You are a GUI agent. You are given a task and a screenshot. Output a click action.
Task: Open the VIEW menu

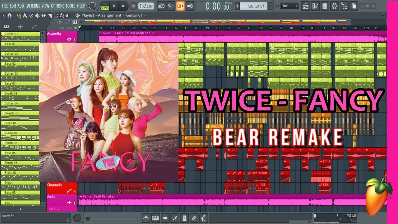tap(45, 6)
